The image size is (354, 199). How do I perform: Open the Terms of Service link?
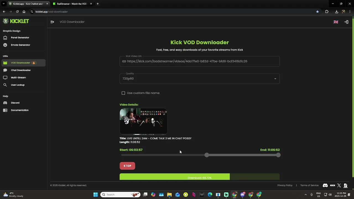[309, 185]
